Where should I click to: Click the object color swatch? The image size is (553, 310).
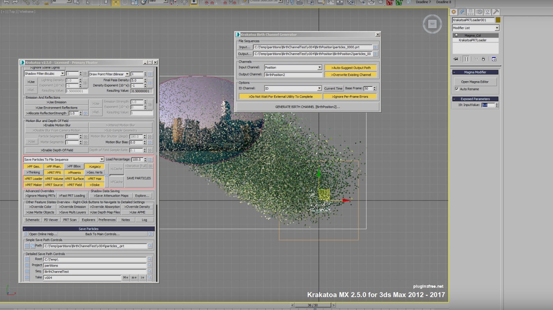(498, 20)
